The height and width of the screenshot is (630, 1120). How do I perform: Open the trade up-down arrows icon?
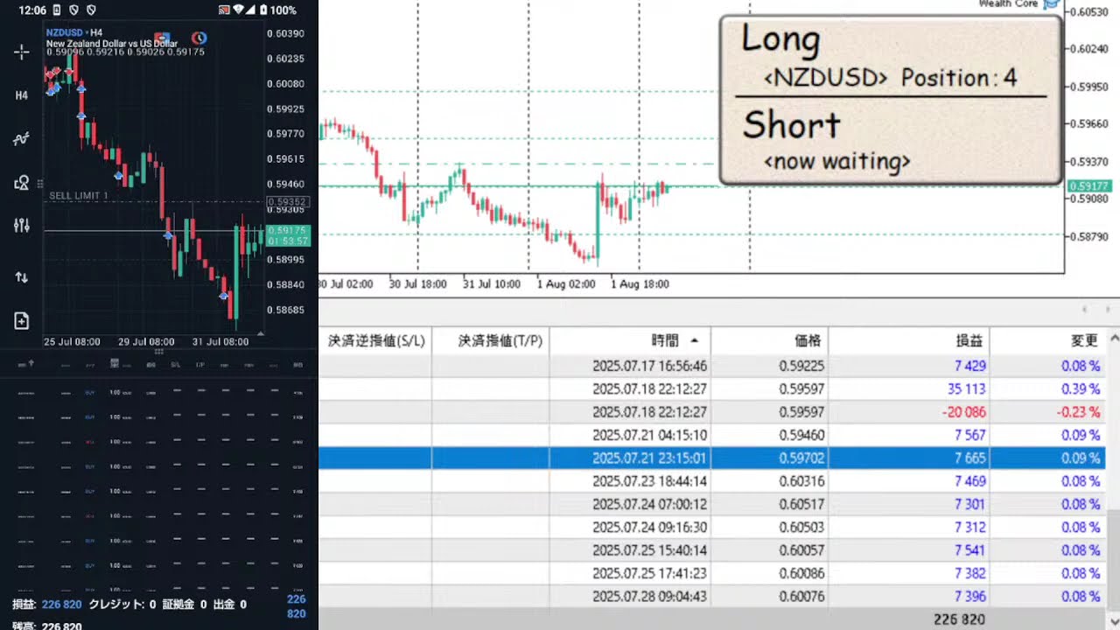click(x=22, y=277)
